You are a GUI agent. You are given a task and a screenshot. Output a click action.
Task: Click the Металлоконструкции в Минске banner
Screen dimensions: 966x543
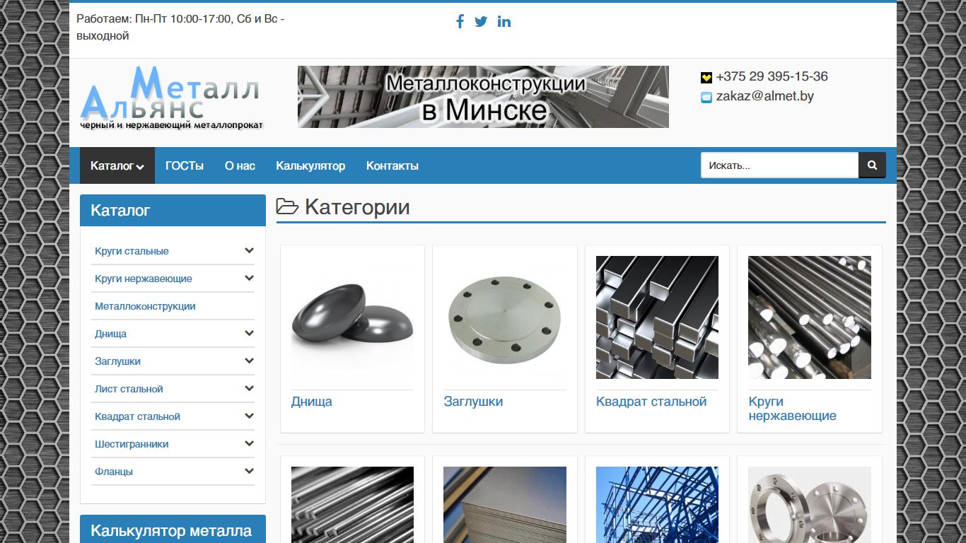tap(483, 97)
